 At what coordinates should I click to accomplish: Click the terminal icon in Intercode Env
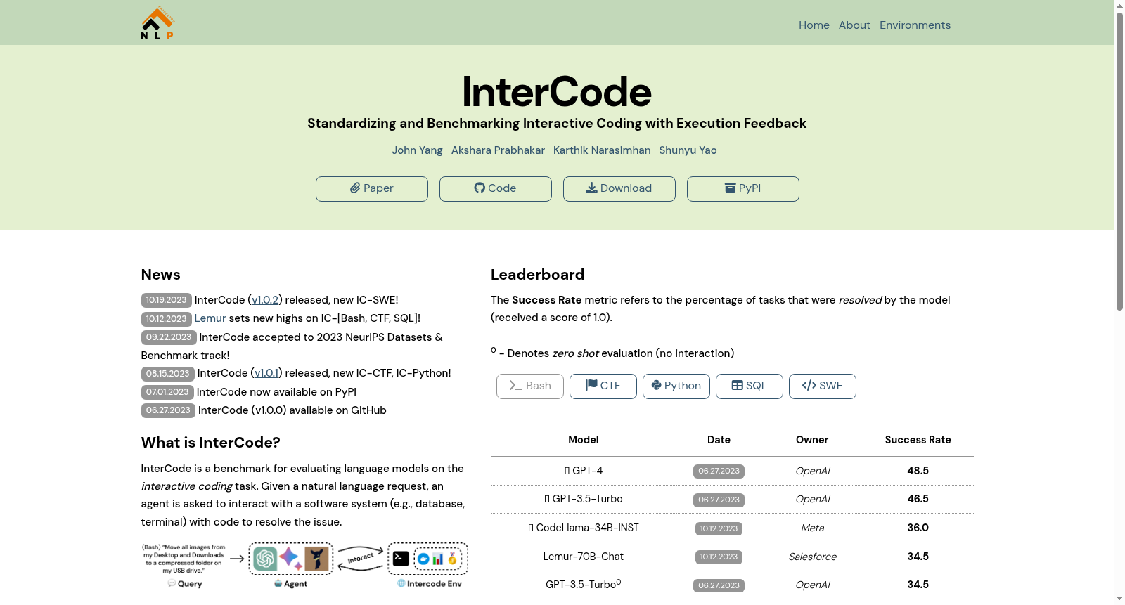(401, 559)
